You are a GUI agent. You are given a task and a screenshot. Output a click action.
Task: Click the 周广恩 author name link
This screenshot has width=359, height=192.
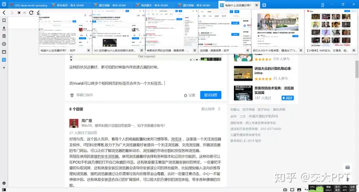coord(87,120)
